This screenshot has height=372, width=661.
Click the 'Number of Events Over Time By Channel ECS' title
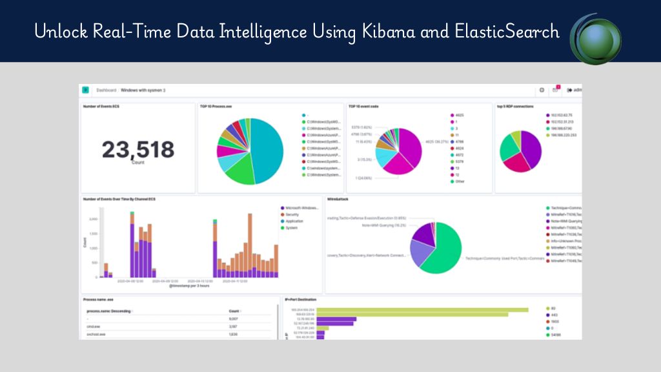point(119,199)
